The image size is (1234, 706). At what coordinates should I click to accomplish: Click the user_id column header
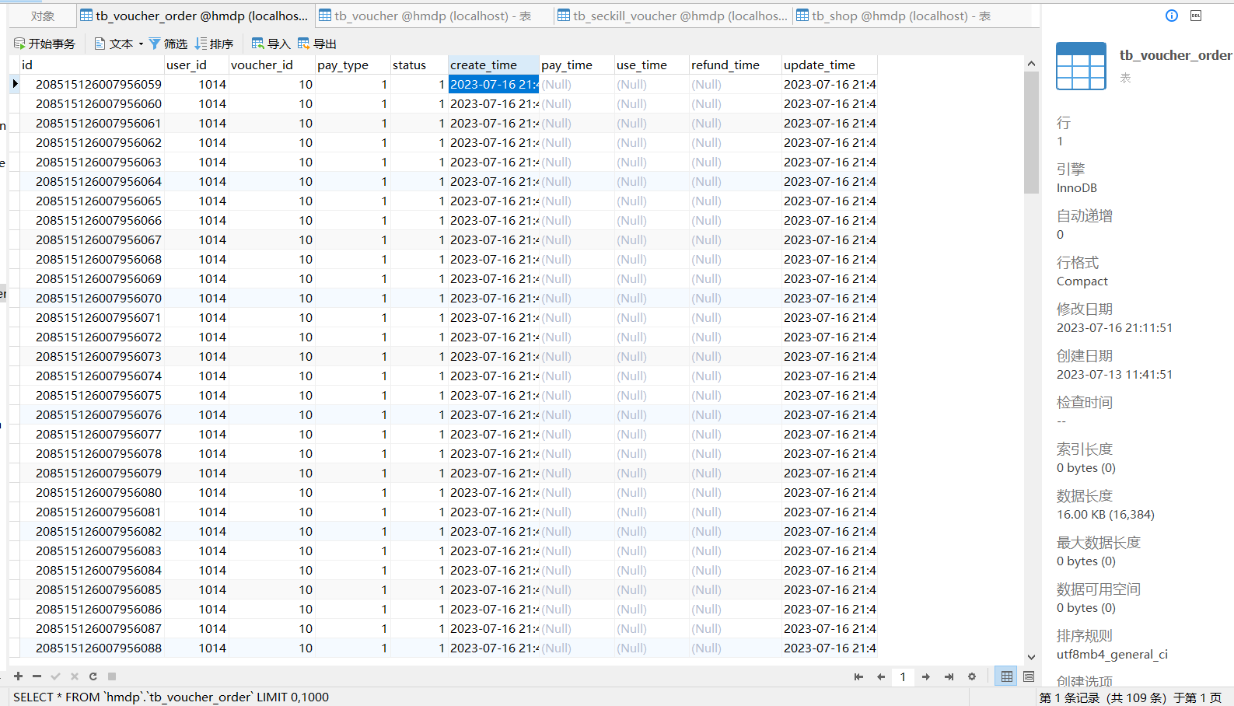pos(196,65)
